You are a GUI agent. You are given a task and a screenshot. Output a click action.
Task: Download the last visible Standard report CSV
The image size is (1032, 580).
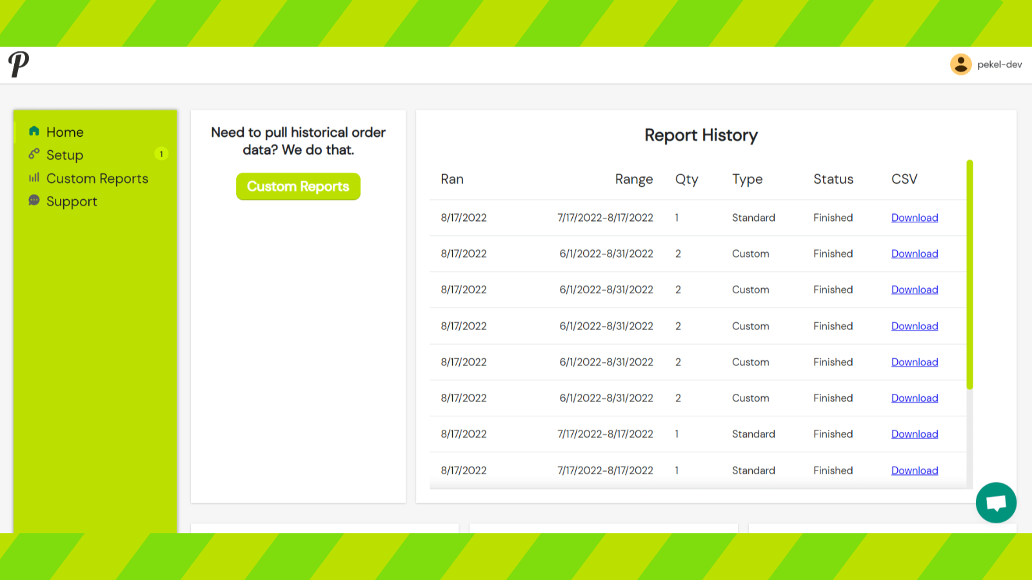(x=915, y=470)
